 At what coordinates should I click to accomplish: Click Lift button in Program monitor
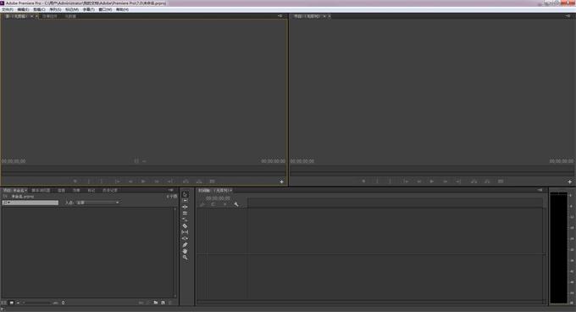point(474,181)
